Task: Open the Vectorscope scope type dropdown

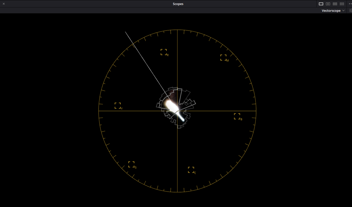Action: click(x=333, y=10)
